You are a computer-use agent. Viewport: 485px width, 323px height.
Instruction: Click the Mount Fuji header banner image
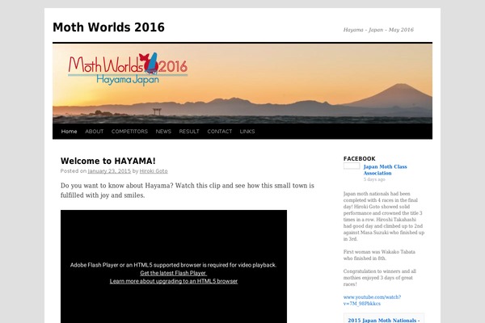pos(242,83)
